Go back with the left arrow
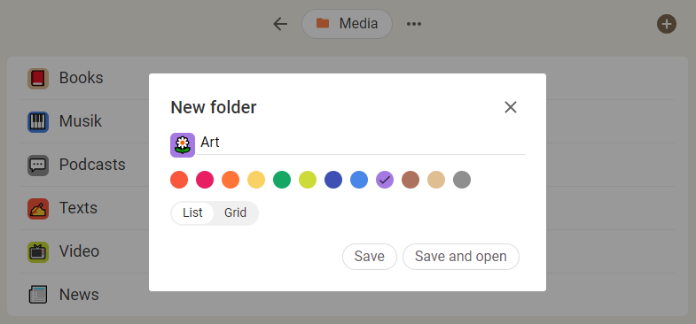The image size is (696, 324). point(280,24)
